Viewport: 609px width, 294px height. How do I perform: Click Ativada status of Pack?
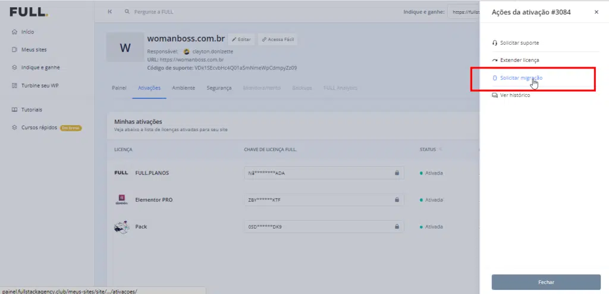tap(431, 227)
